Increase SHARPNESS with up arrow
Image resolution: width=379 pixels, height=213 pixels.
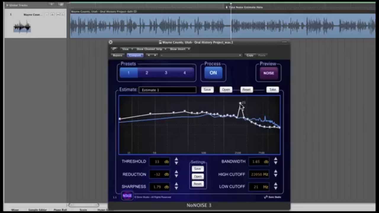[176, 184]
